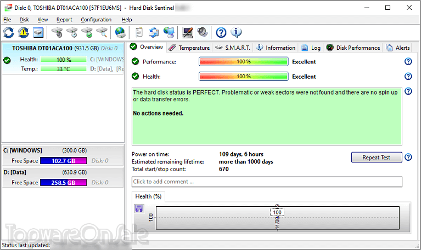Click the refresh disk status toolbar icon
Image resolution: width=421 pixels, height=250 pixels.
coord(9,33)
